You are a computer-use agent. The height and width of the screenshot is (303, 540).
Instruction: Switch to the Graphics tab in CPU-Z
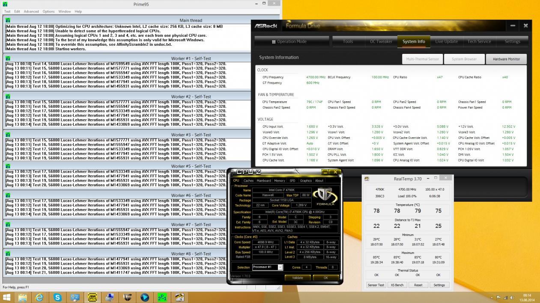point(306,181)
